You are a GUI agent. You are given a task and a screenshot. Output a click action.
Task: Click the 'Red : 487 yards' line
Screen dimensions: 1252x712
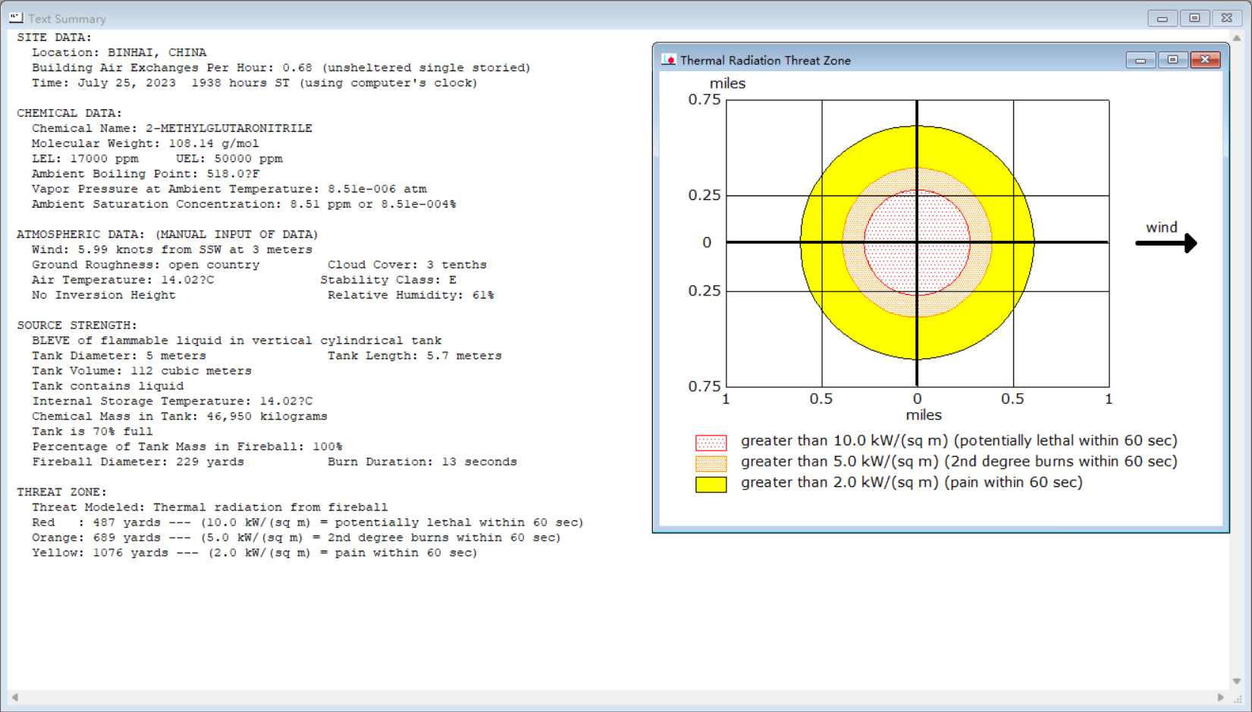click(x=308, y=523)
